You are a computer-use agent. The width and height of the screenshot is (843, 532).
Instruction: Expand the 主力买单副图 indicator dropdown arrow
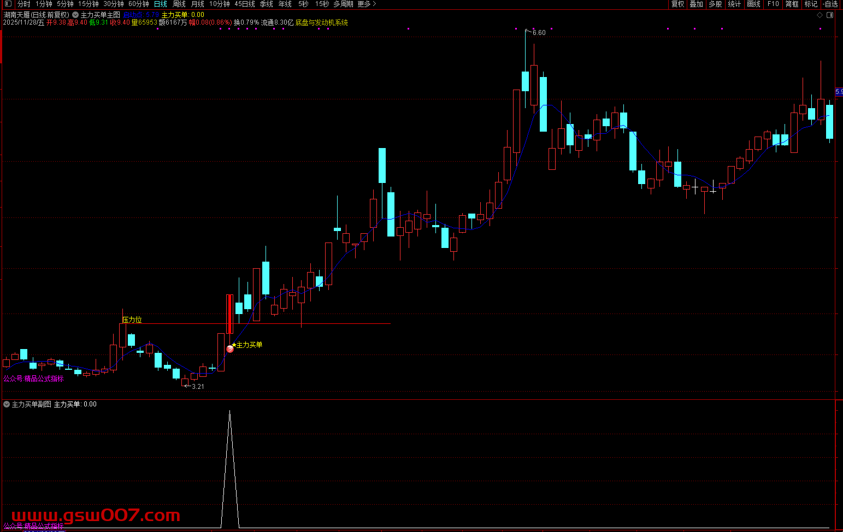7,404
